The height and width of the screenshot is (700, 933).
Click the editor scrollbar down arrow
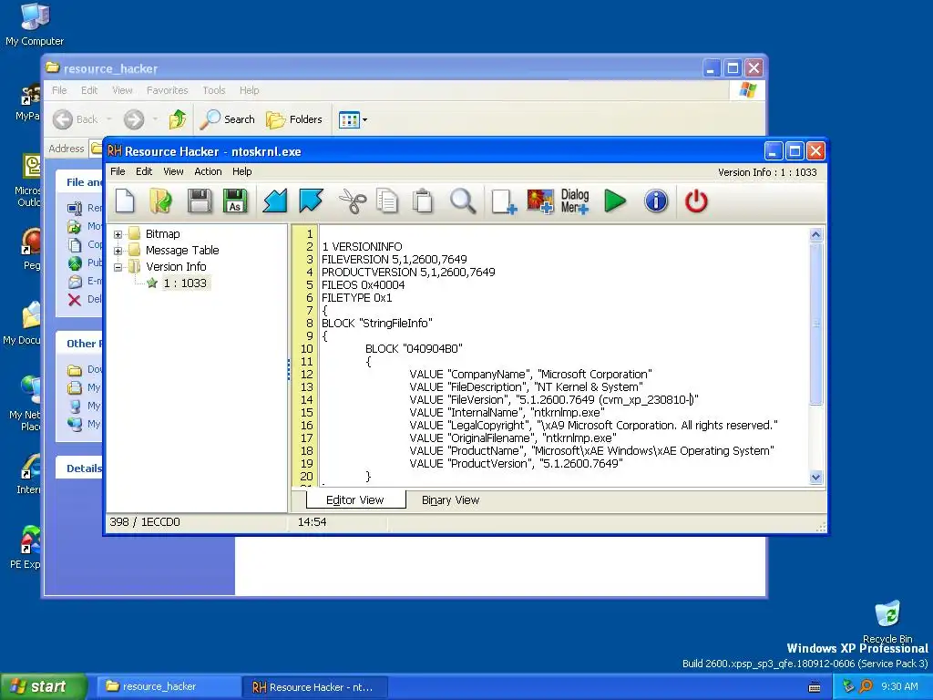pyautogui.click(x=815, y=477)
